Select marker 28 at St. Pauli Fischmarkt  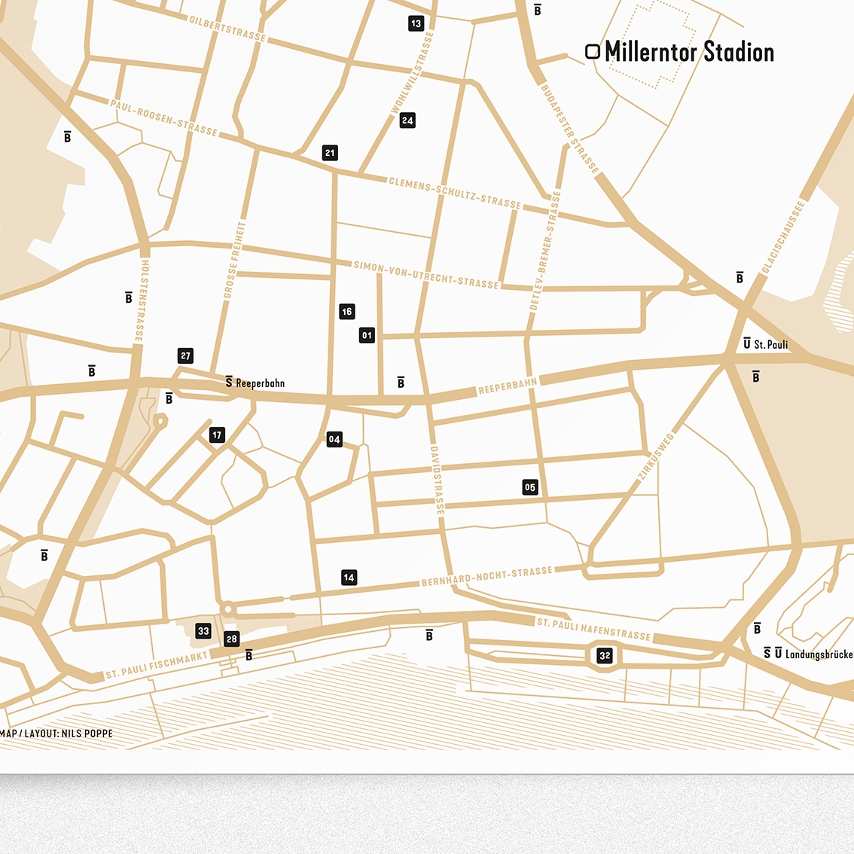(232, 639)
